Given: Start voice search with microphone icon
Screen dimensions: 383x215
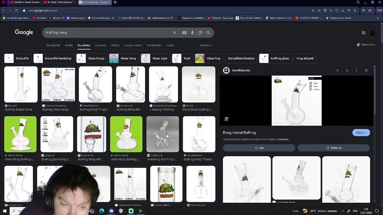Looking at the screenshot, I should coord(192,33).
